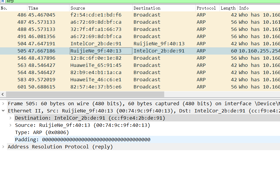Select packet 563 from HuaweiTe_65:91:45
This screenshot has width=280, height=170.
140,65
